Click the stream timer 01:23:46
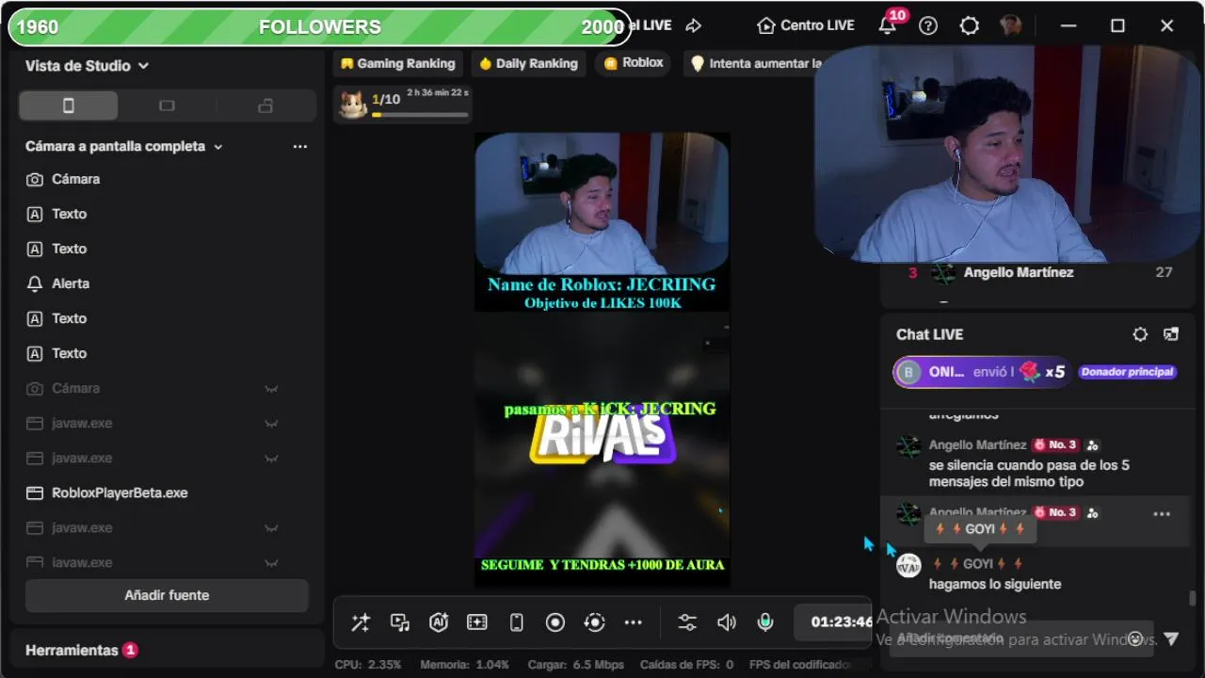The width and height of the screenshot is (1205, 678). 842,622
